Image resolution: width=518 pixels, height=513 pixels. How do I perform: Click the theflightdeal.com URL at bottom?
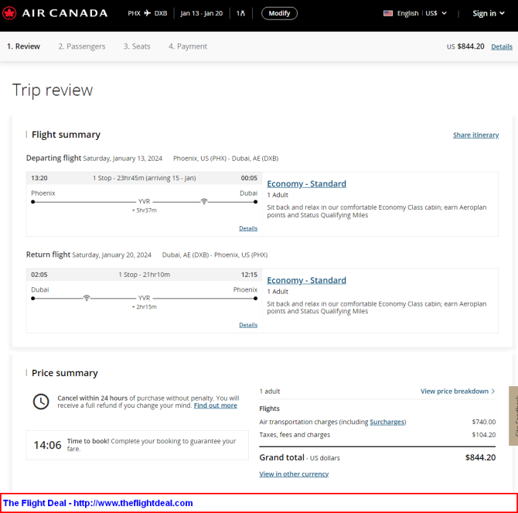point(133,503)
